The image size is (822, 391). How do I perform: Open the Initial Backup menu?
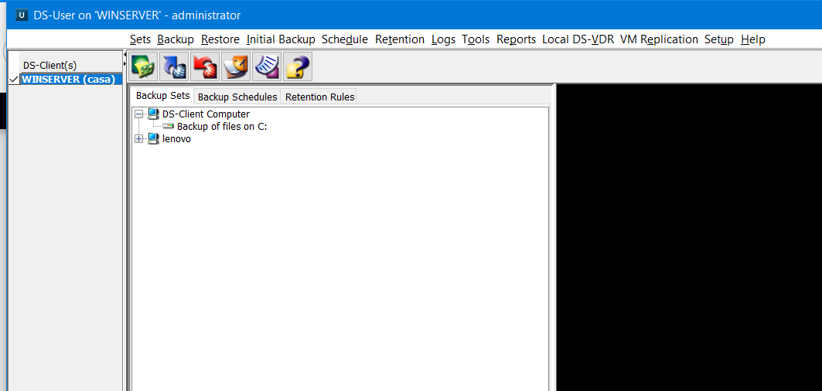click(281, 39)
